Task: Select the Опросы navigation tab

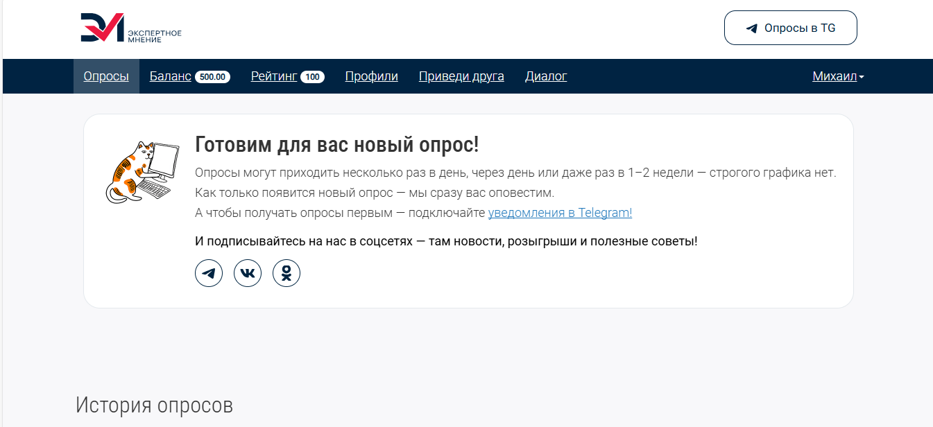Action: pyautogui.click(x=106, y=76)
